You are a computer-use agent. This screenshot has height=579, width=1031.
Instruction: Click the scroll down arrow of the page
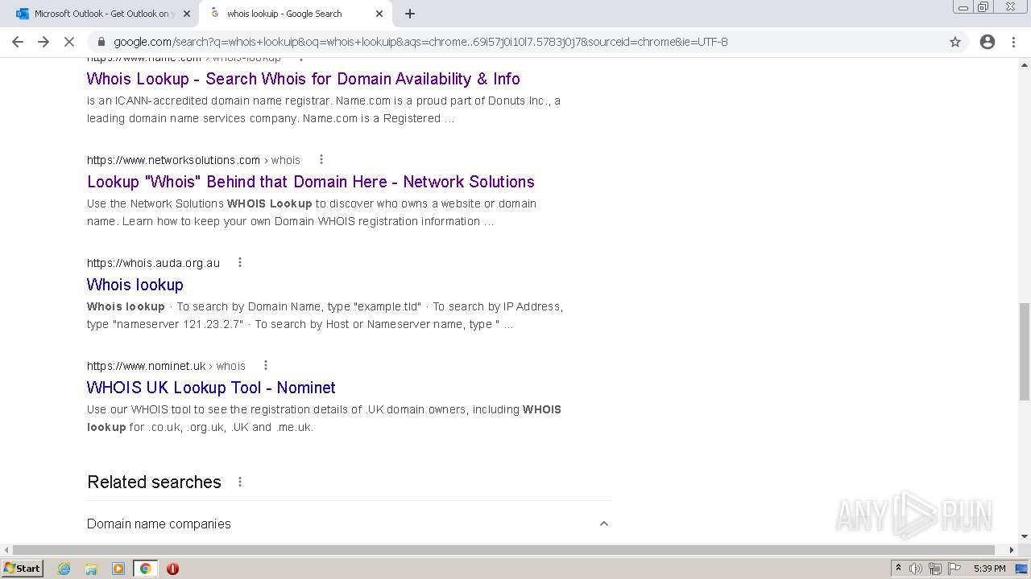click(x=1024, y=536)
